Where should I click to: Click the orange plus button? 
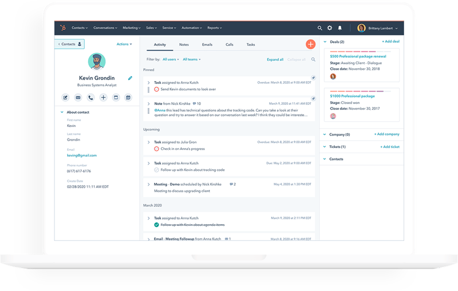(310, 44)
